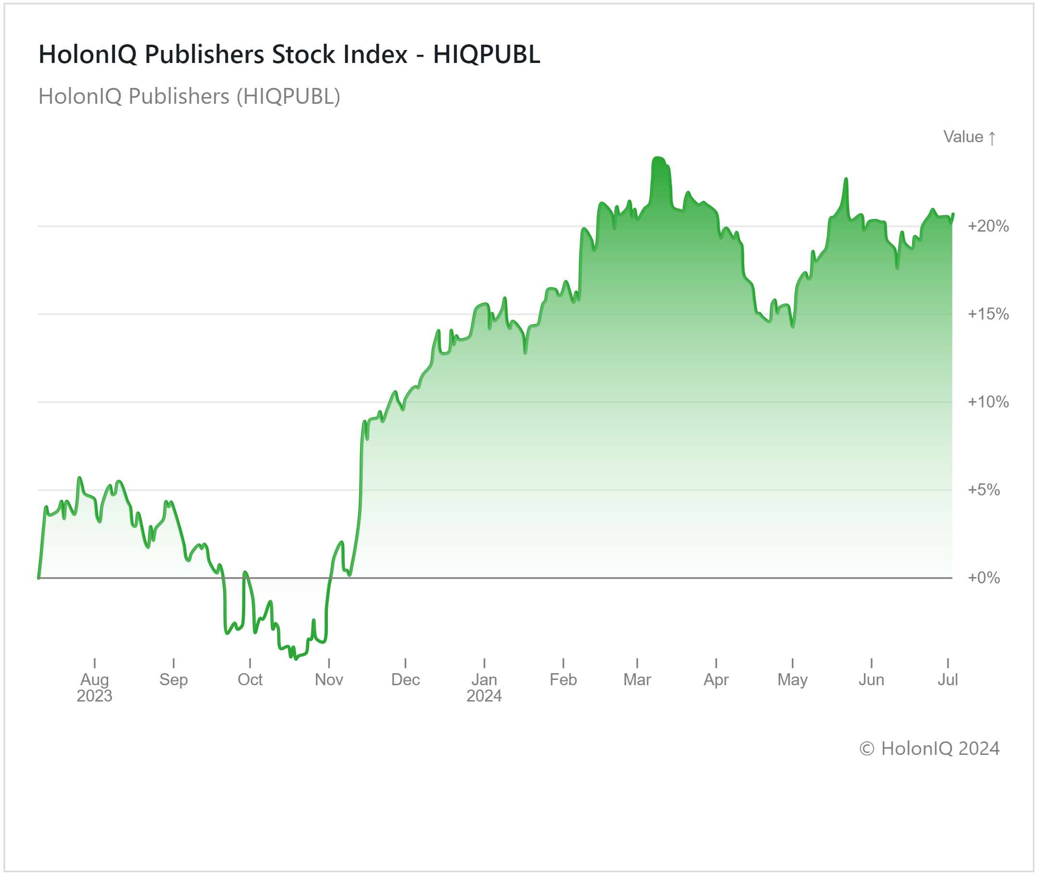The height and width of the screenshot is (875, 1038).
Task: Click the +5% y-axis label
Action: (x=983, y=490)
